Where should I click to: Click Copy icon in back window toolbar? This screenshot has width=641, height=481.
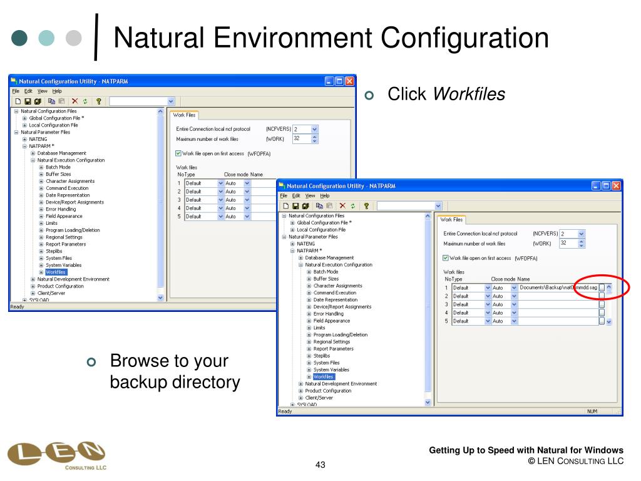click(x=51, y=101)
